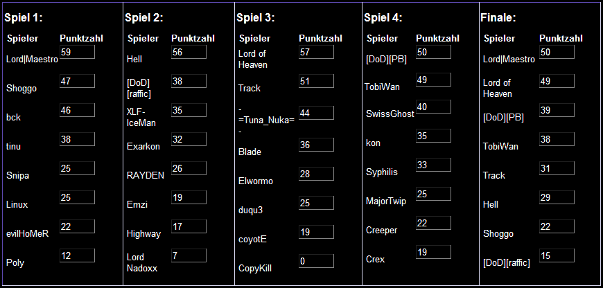Select Track's Finale score showing 31

tap(557, 168)
